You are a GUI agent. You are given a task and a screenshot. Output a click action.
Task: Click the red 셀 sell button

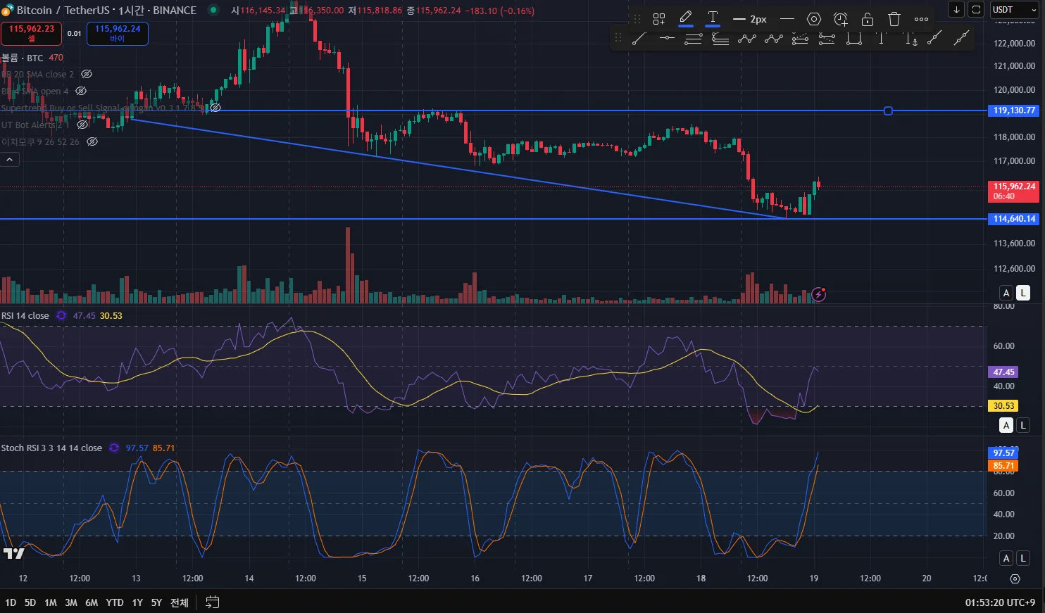[x=32, y=33]
